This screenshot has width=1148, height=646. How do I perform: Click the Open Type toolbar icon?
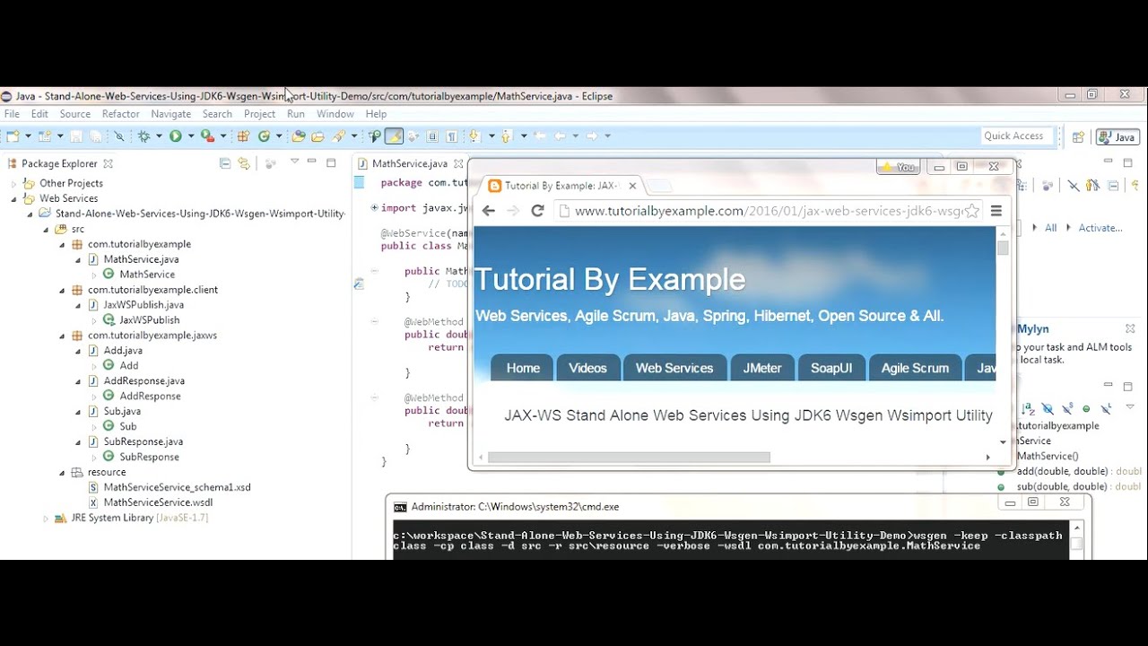click(298, 136)
